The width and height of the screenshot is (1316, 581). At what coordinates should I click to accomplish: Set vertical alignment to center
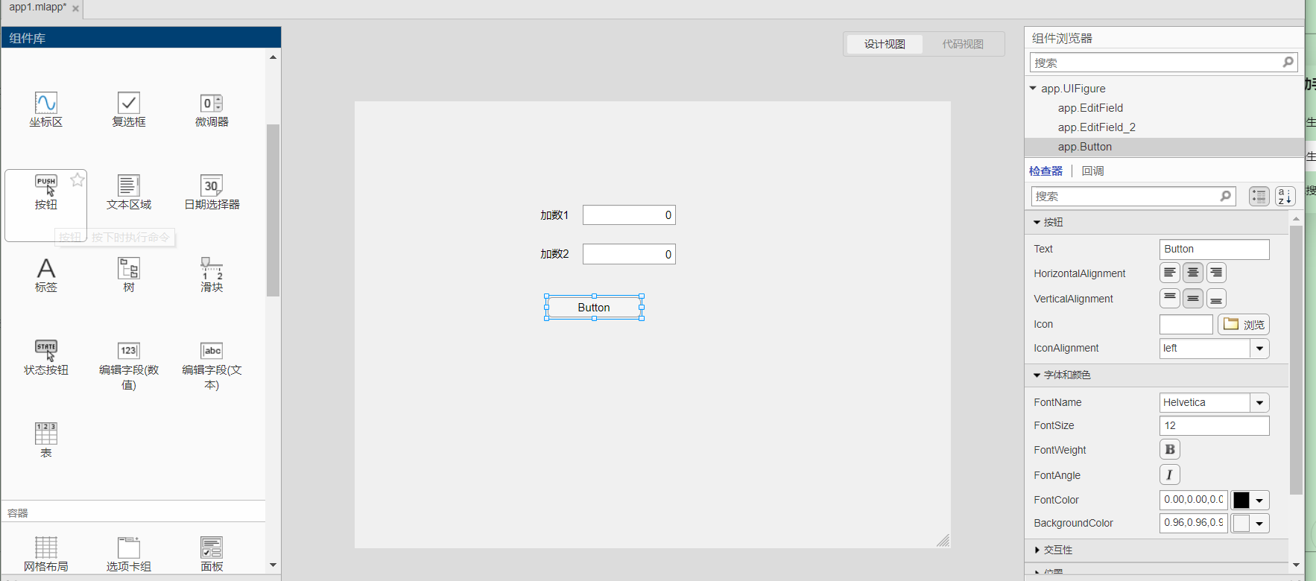(x=1193, y=299)
